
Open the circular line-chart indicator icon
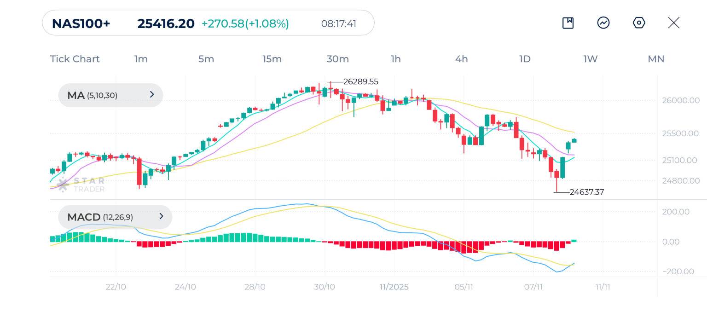[x=603, y=23]
